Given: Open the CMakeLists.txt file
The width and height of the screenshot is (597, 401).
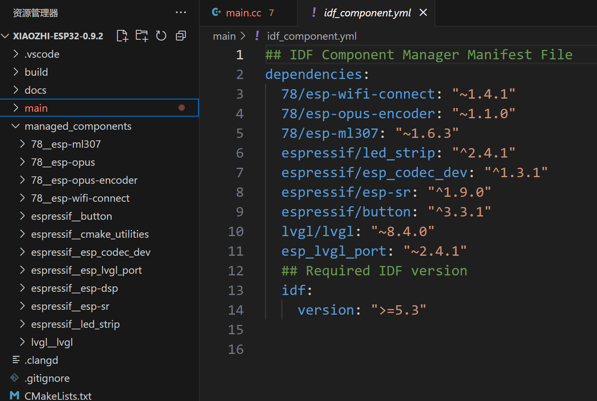Looking at the screenshot, I should (x=99, y=395).
